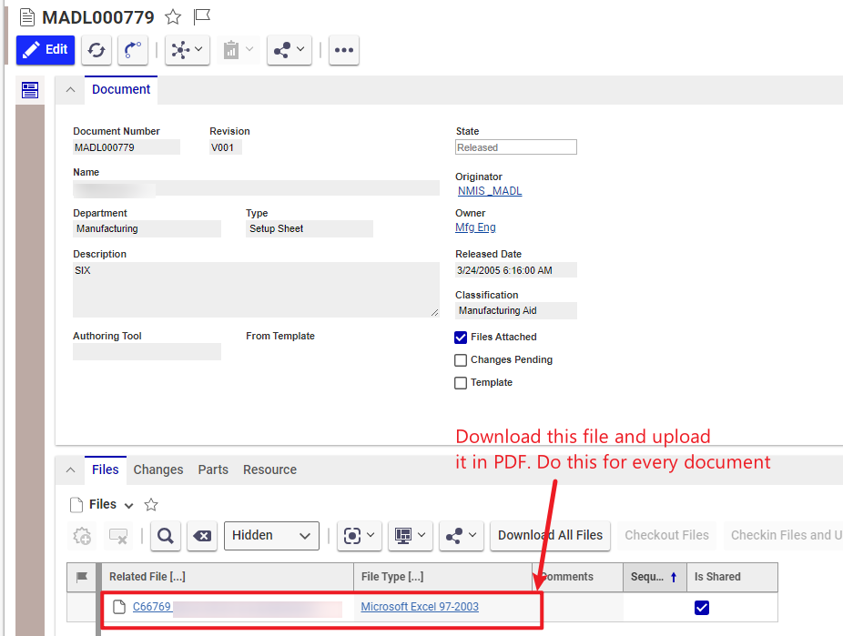Viewport: 843px width, 636px height.
Task: Click the Download All Files button
Action: point(550,535)
